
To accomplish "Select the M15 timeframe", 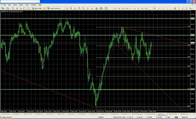I will pos(123,8).
